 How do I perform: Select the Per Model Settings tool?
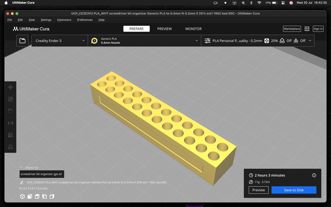point(10,135)
